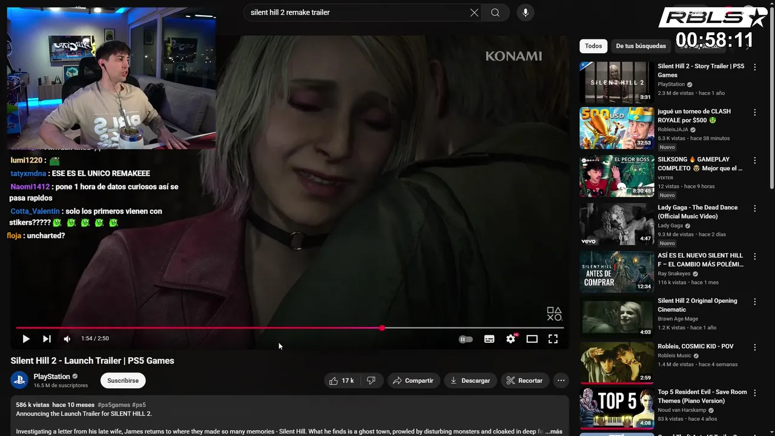Image resolution: width=775 pixels, height=436 pixels.
Task: Open options menu for COSMIC KID video
Action: coord(754,348)
